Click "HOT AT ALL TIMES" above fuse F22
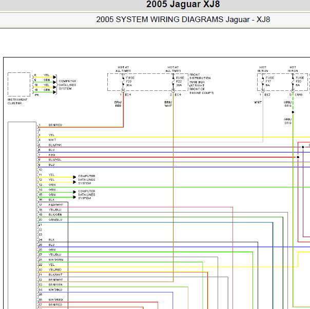The height and width of the screenshot is (309, 310). (x=173, y=69)
